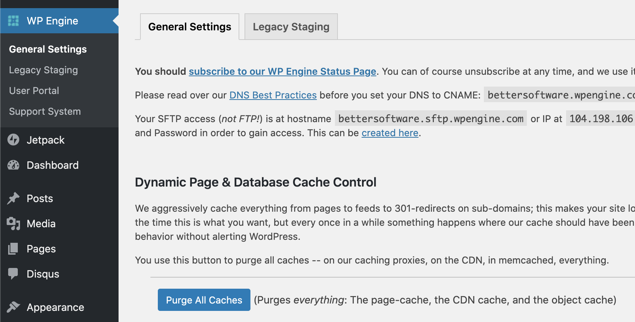The image size is (635, 322).
Task: Click the Posts pushpin icon
Action: (x=13, y=198)
